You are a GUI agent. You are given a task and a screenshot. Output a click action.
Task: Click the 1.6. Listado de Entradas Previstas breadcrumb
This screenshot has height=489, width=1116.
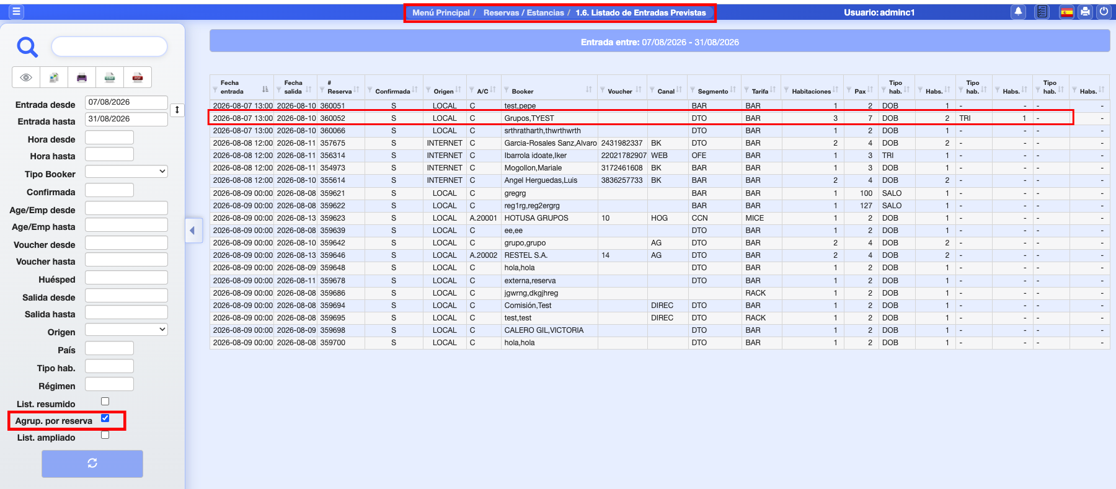[x=640, y=12]
